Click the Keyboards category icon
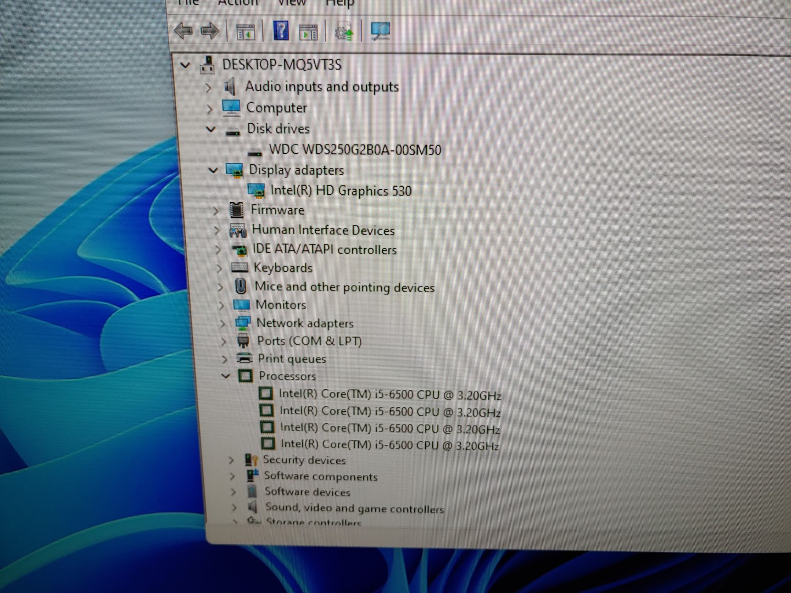791x593 pixels. (x=240, y=267)
